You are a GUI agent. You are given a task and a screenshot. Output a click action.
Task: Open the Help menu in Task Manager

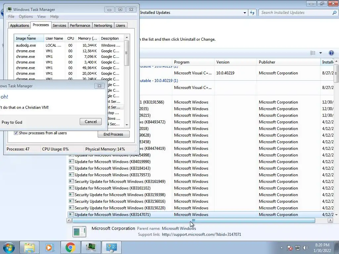pos(54,17)
